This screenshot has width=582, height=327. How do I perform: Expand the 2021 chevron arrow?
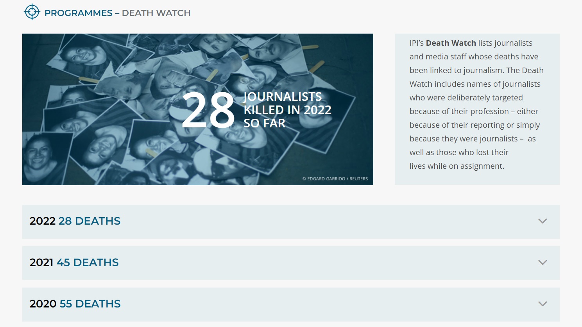pos(542,263)
